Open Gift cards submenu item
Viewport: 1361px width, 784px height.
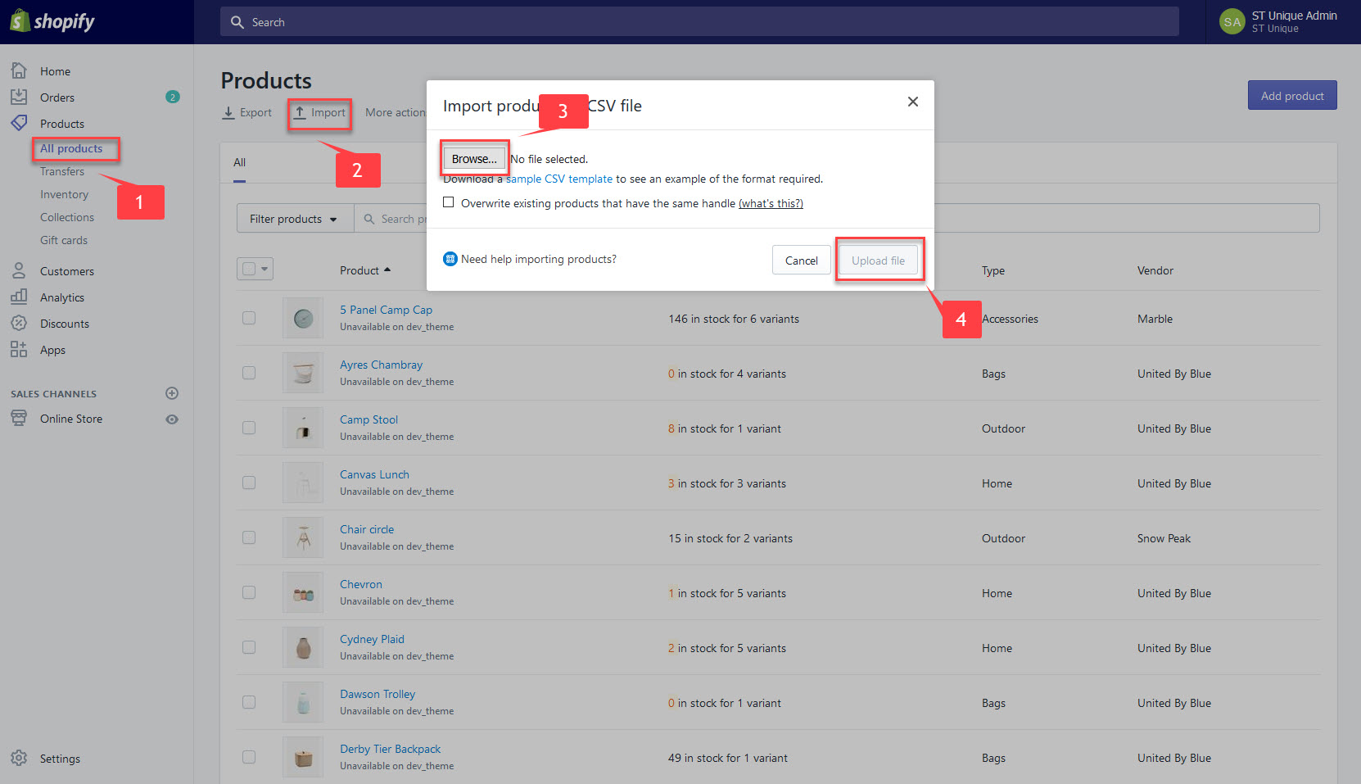[64, 240]
